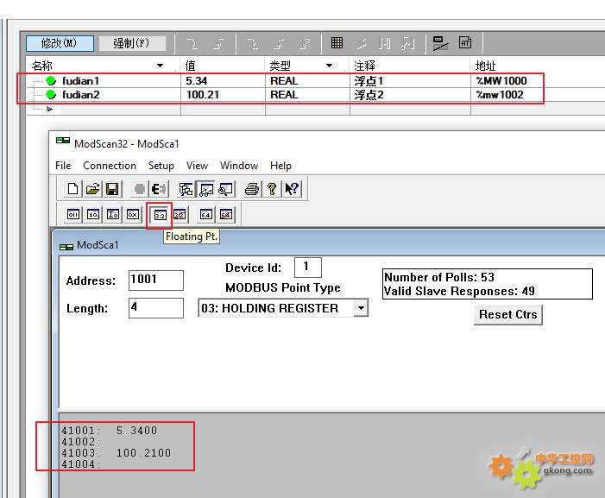Screen dimensions: 605x498
Task: Click the Reset Ctrs button
Action: pos(508,315)
